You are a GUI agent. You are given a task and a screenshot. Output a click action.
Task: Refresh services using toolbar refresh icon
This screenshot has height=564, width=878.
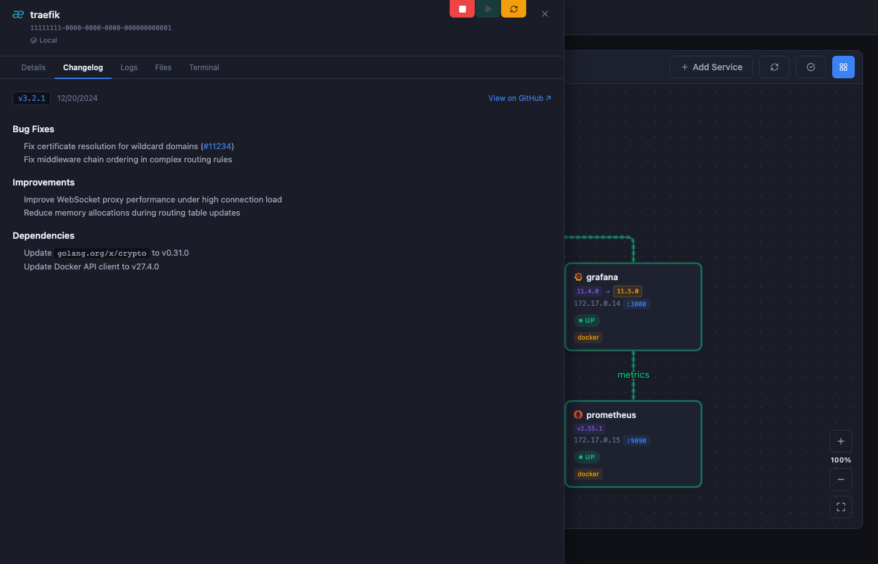coord(775,67)
